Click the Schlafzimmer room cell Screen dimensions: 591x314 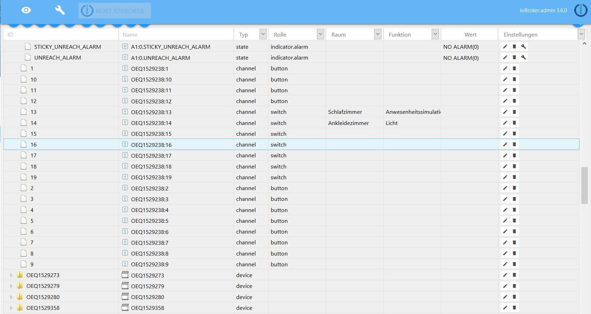(x=345, y=112)
